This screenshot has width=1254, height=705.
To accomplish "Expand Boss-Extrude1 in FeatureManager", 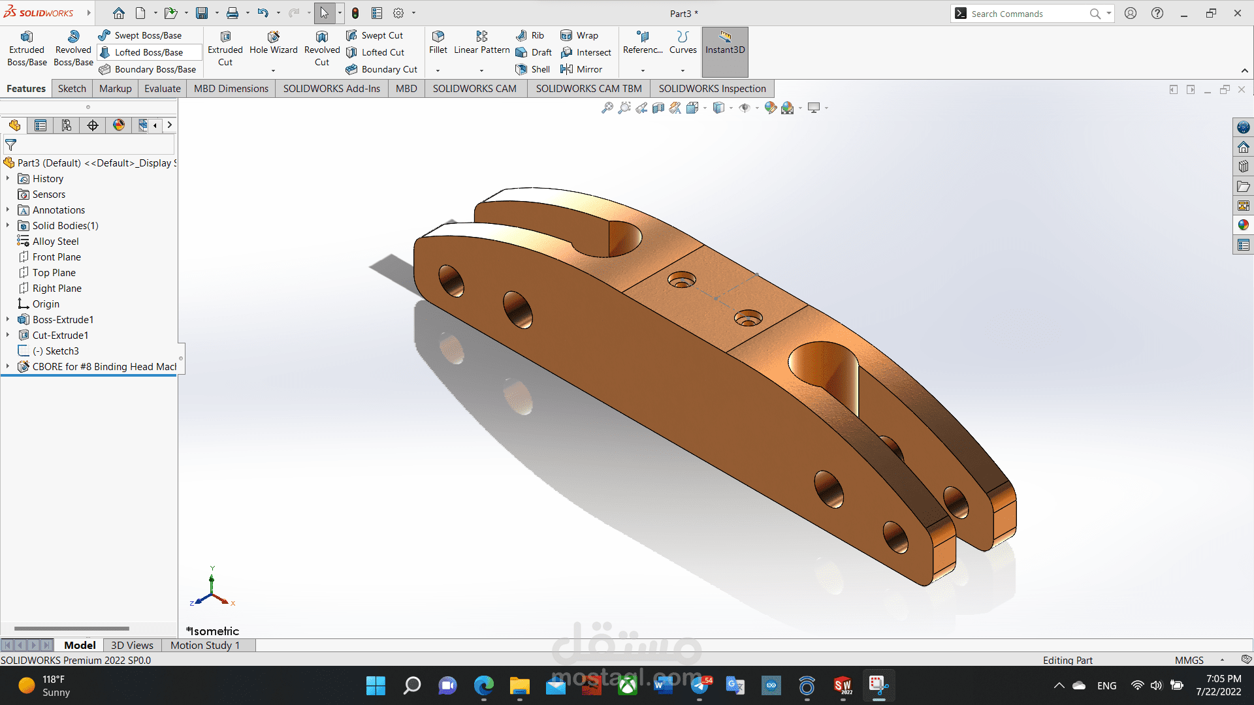I will (x=8, y=319).
